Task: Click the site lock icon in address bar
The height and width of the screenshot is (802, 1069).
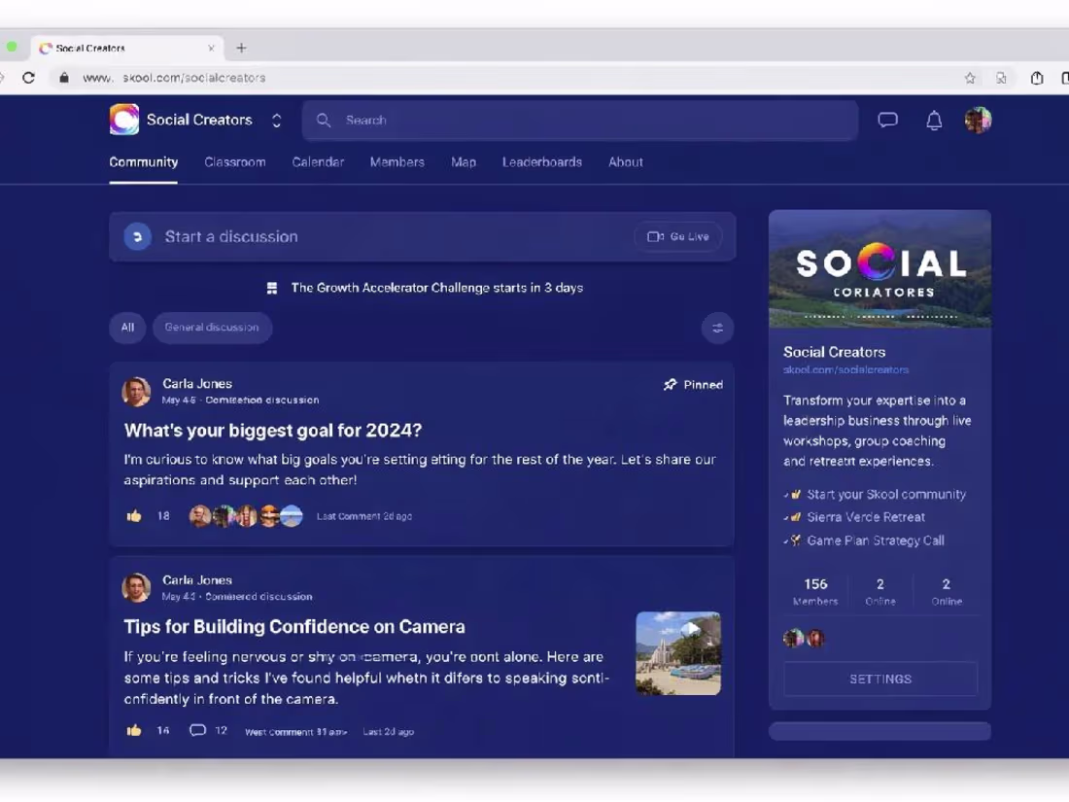Action: [64, 78]
